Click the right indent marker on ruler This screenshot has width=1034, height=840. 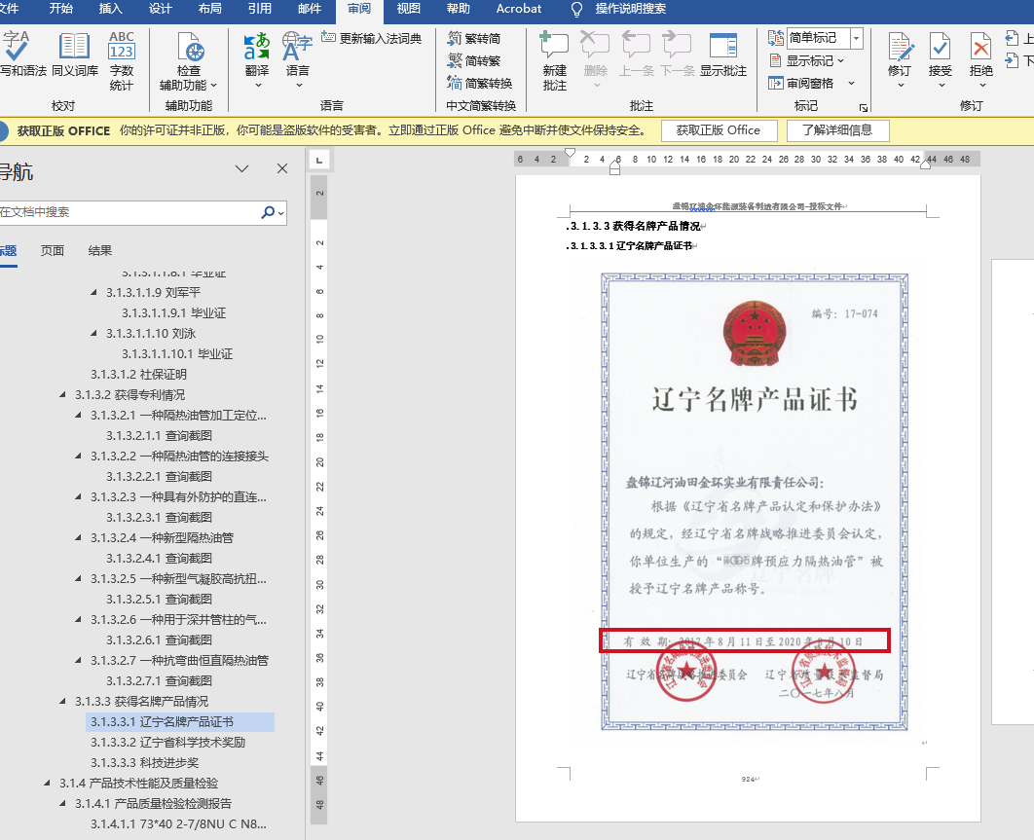click(x=925, y=164)
